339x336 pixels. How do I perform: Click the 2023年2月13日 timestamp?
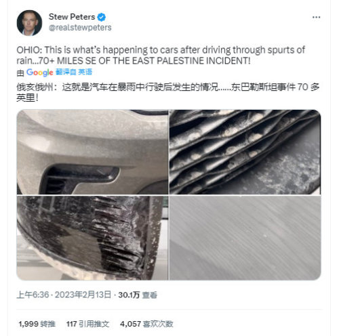(83, 295)
